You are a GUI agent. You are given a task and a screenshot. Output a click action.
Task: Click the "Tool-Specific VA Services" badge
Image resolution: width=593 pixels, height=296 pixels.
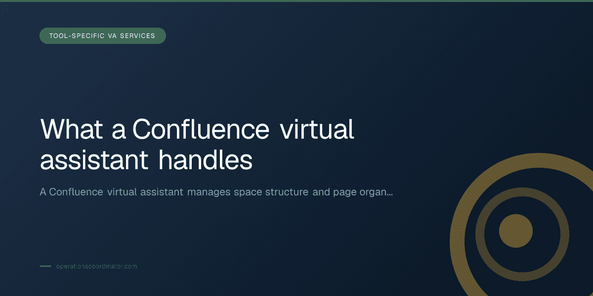tap(103, 36)
